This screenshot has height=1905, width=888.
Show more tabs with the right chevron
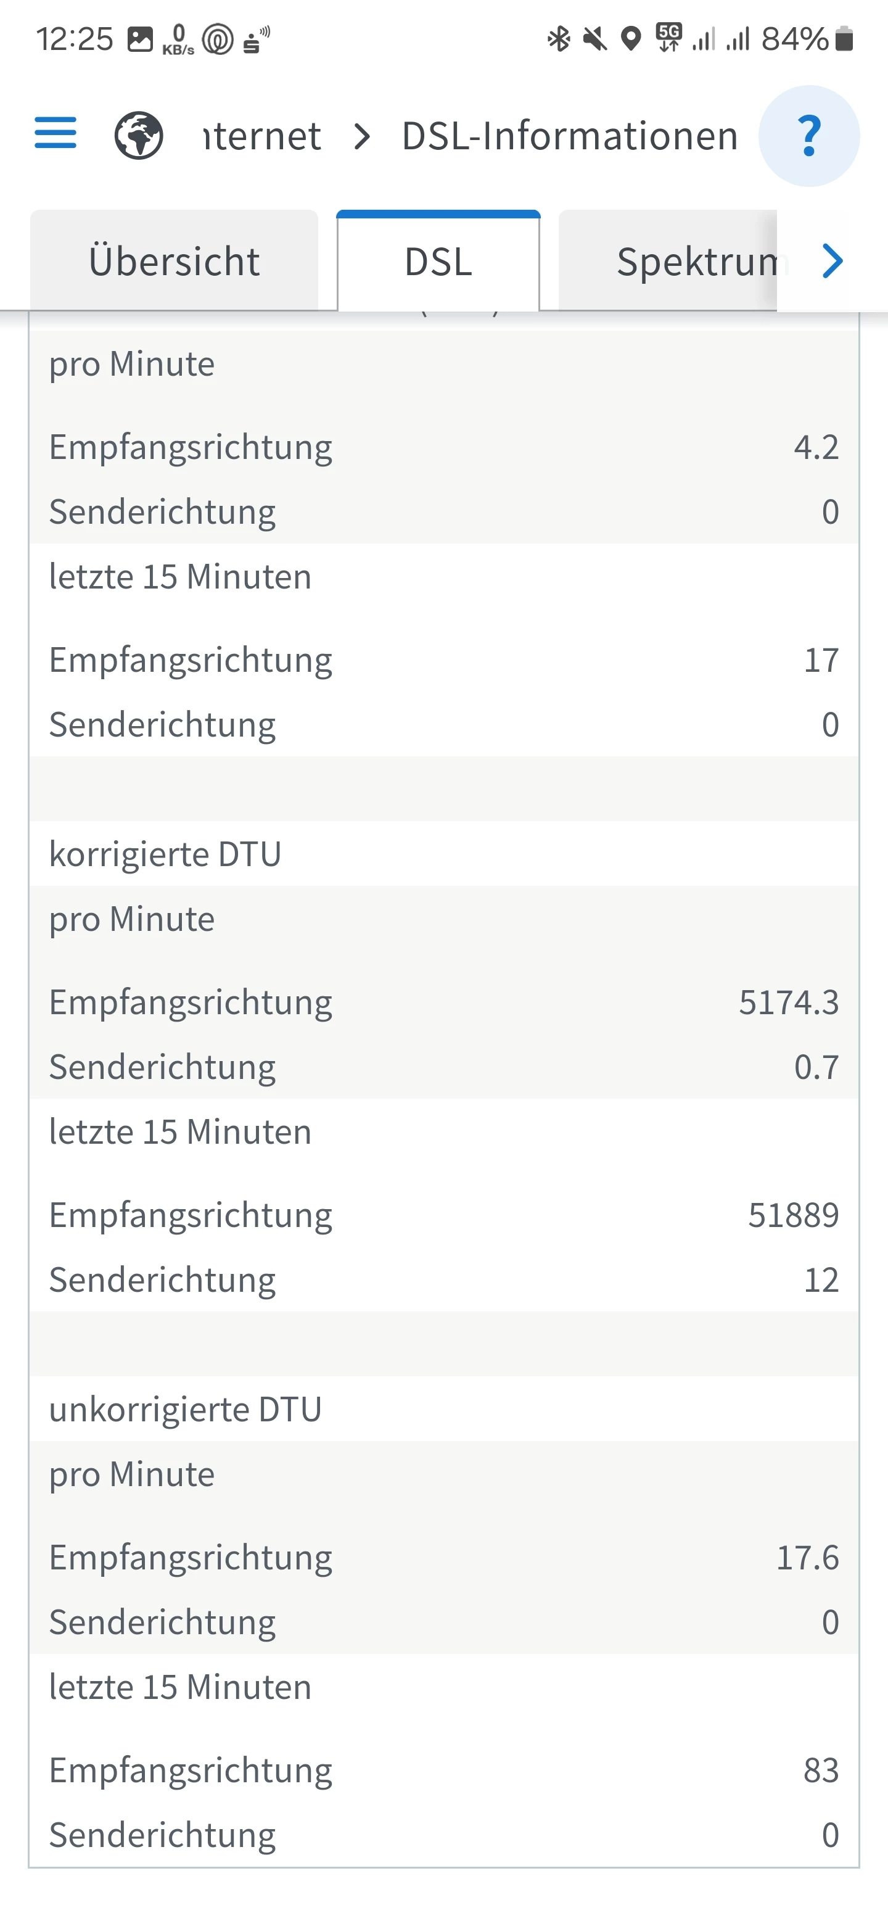[832, 261]
